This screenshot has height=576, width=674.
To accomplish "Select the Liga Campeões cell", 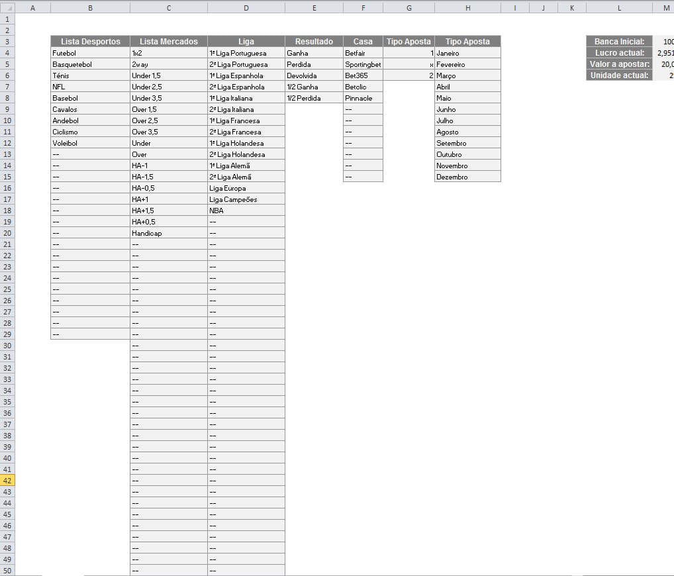I will 246,199.
